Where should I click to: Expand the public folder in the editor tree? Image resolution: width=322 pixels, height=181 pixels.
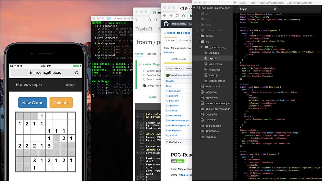pyautogui.click(x=198, y=36)
